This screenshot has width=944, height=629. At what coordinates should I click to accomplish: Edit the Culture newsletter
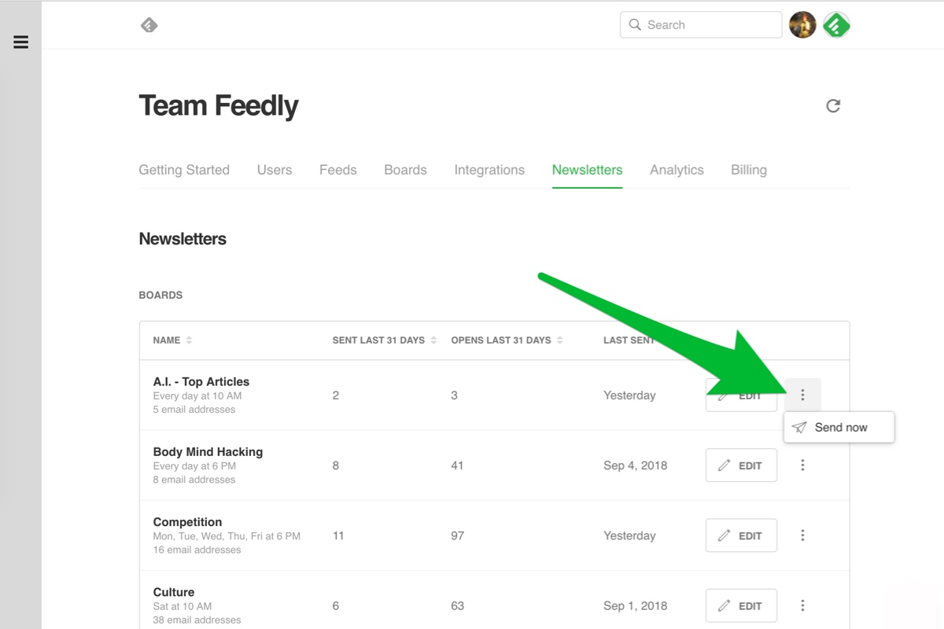pos(741,605)
